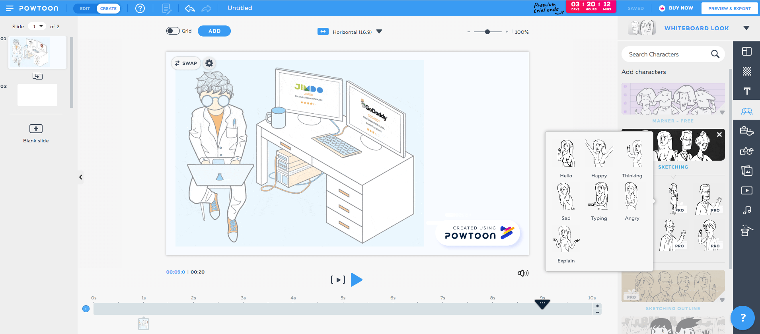Switch to EDIT mode
Viewport: 760px width, 334px height.
tap(85, 8)
